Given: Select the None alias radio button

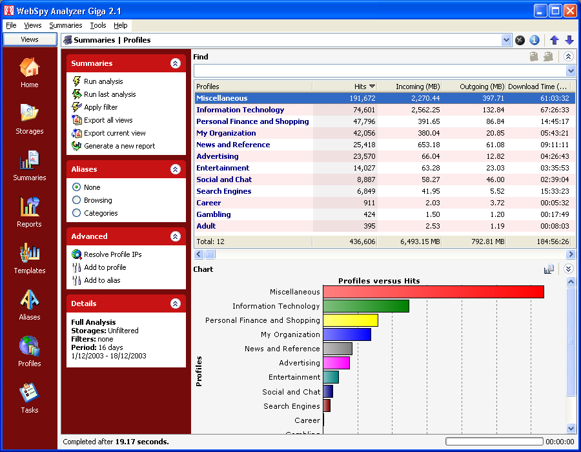Looking at the screenshot, I should coord(76,187).
